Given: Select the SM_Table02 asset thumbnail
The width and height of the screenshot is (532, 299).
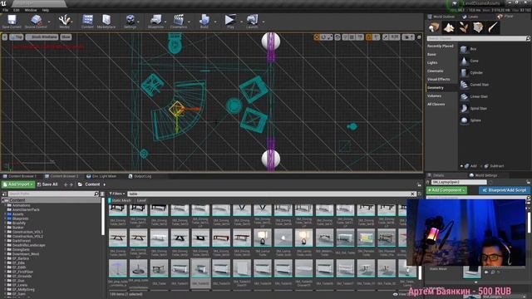Looking at the screenshot, I should pos(200,273).
